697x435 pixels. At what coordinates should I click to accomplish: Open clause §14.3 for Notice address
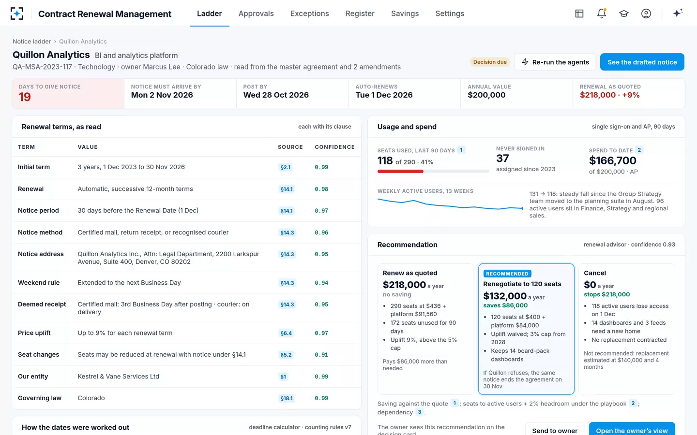(287, 254)
